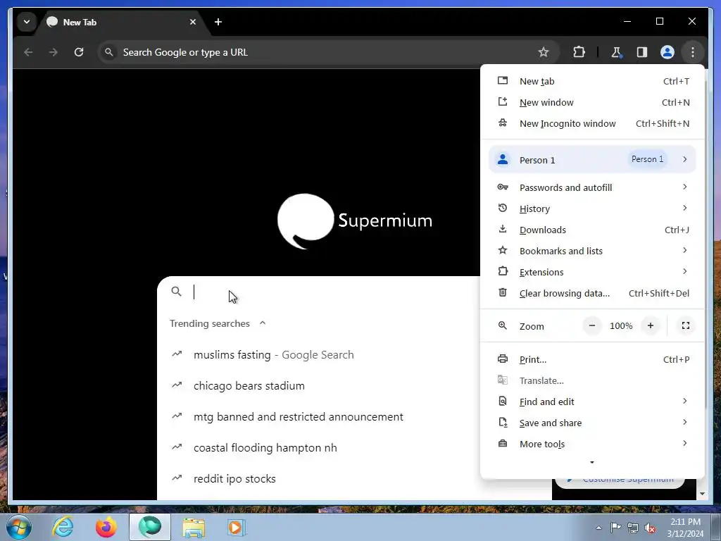Expand the Person 1 profile submenu
Viewport: 721px width, 541px height.
coord(592,159)
